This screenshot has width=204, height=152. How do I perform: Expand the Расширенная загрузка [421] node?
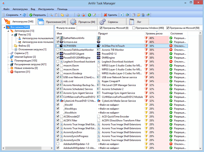click(x=8, y=64)
